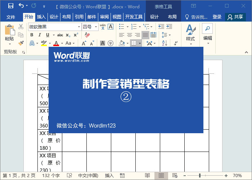Switch to the 开发工具 ribbon tab
This screenshot has width=252, height=180.
tap(134, 17)
